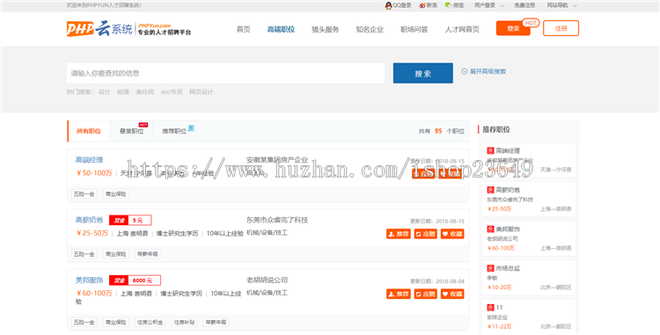Click the WeChat login icon
This screenshot has width=660, height=335.
tap(448, 5)
